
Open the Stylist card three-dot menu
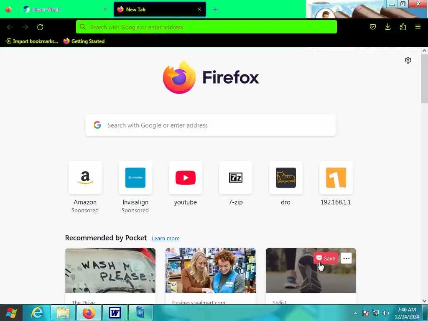346,258
